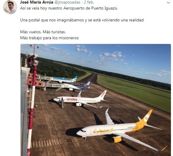Click the yellow Flybondi tail fin
The height and width of the screenshot is (156, 173).
click(x=146, y=117)
